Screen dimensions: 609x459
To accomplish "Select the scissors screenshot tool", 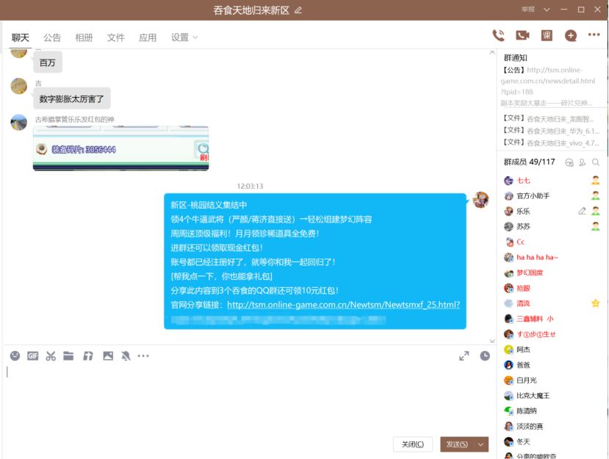I will point(51,355).
